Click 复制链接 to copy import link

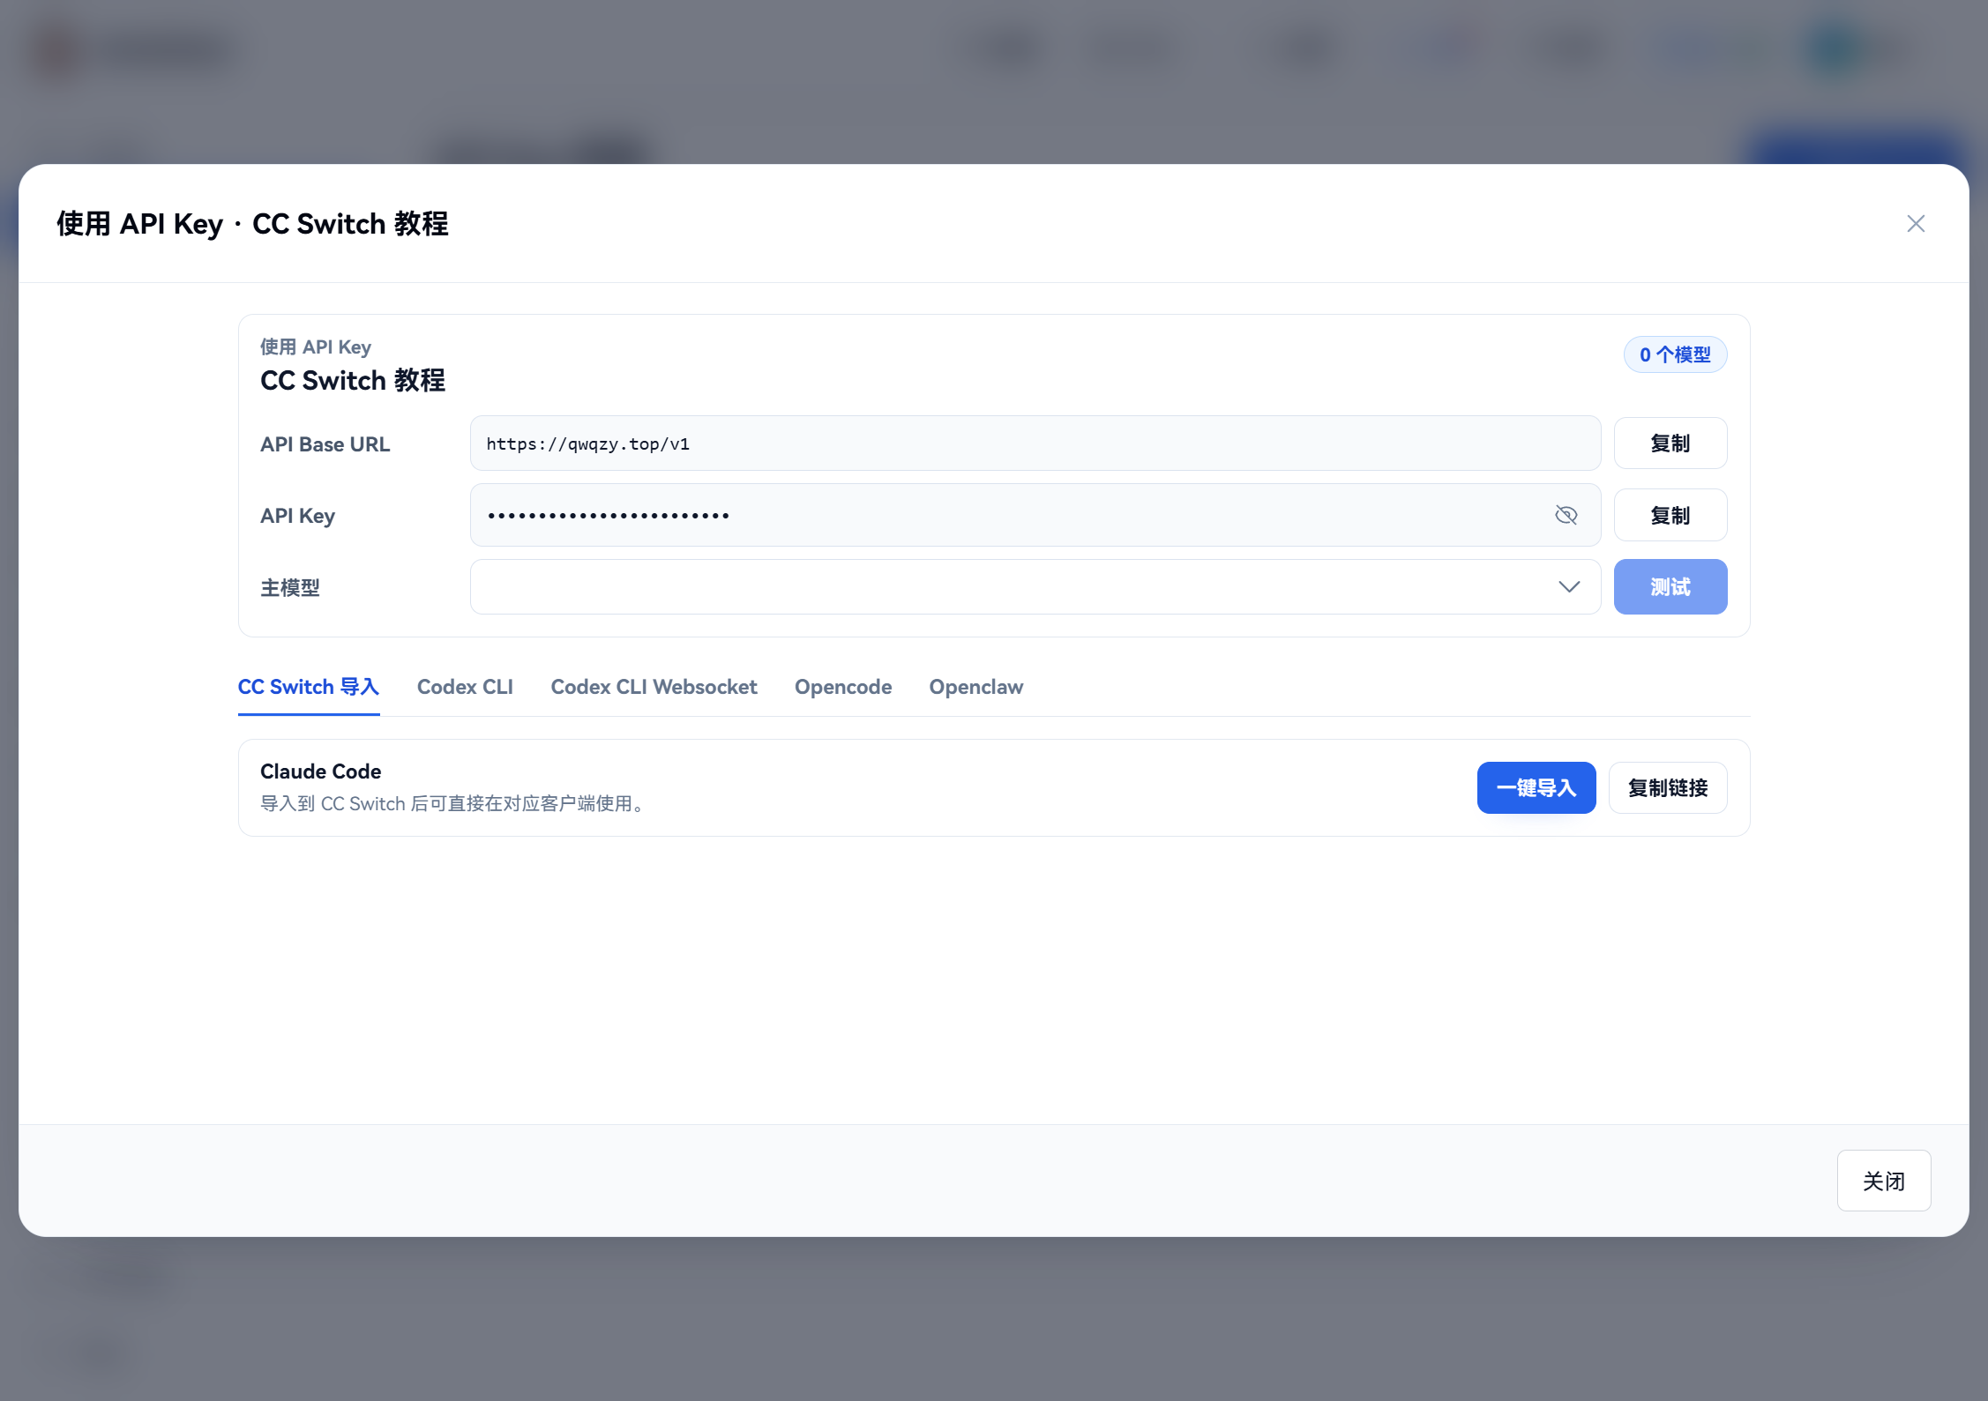point(1667,787)
